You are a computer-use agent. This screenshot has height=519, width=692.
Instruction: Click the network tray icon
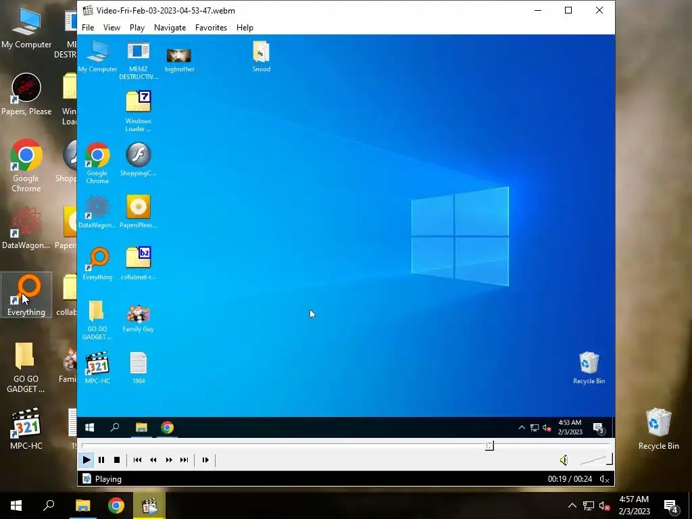(589, 505)
